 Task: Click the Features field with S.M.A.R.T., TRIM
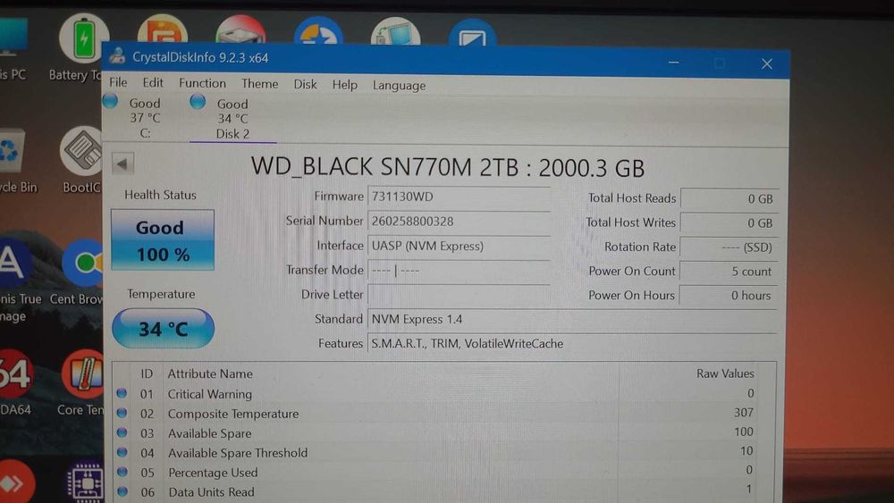[x=572, y=344]
